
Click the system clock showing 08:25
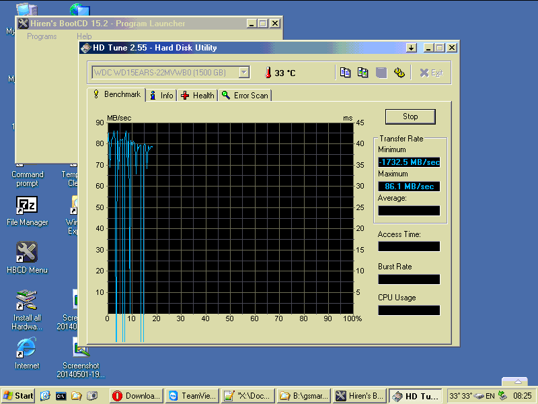click(523, 396)
